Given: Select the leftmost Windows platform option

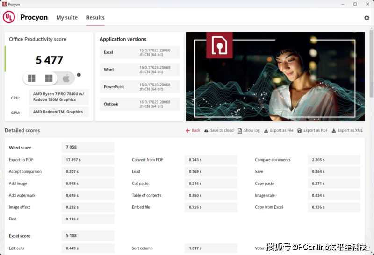Looking at the screenshot, I should tap(31, 78).
